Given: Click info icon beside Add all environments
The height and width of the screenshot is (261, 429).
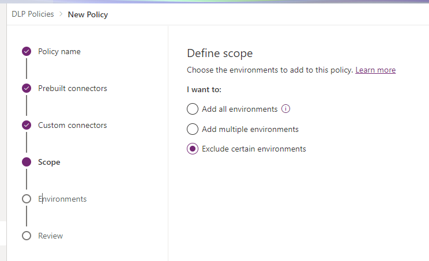Looking at the screenshot, I should click(285, 109).
